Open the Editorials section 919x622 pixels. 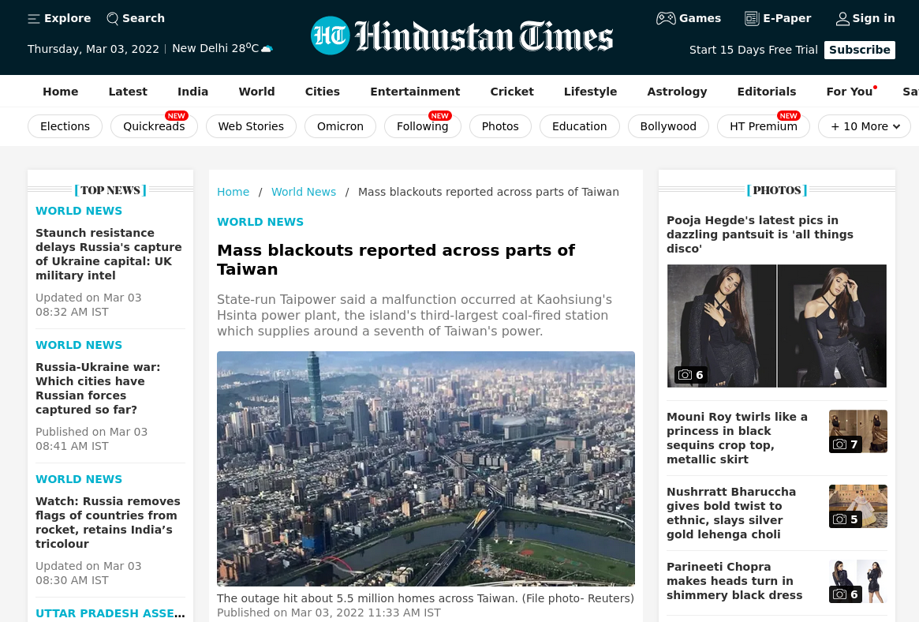click(x=767, y=92)
